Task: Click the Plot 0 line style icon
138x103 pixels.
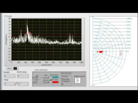Action: point(15,68)
